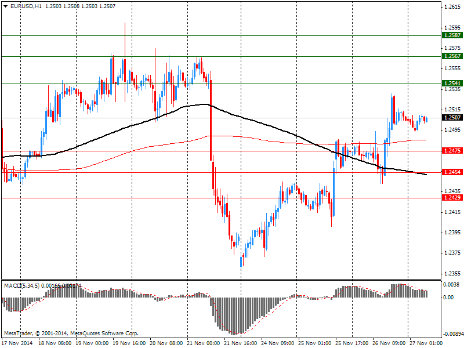The height and width of the screenshot is (348, 464).
Task: Click the current price label 1.2507
Action: pyautogui.click(x=452, y=118)
